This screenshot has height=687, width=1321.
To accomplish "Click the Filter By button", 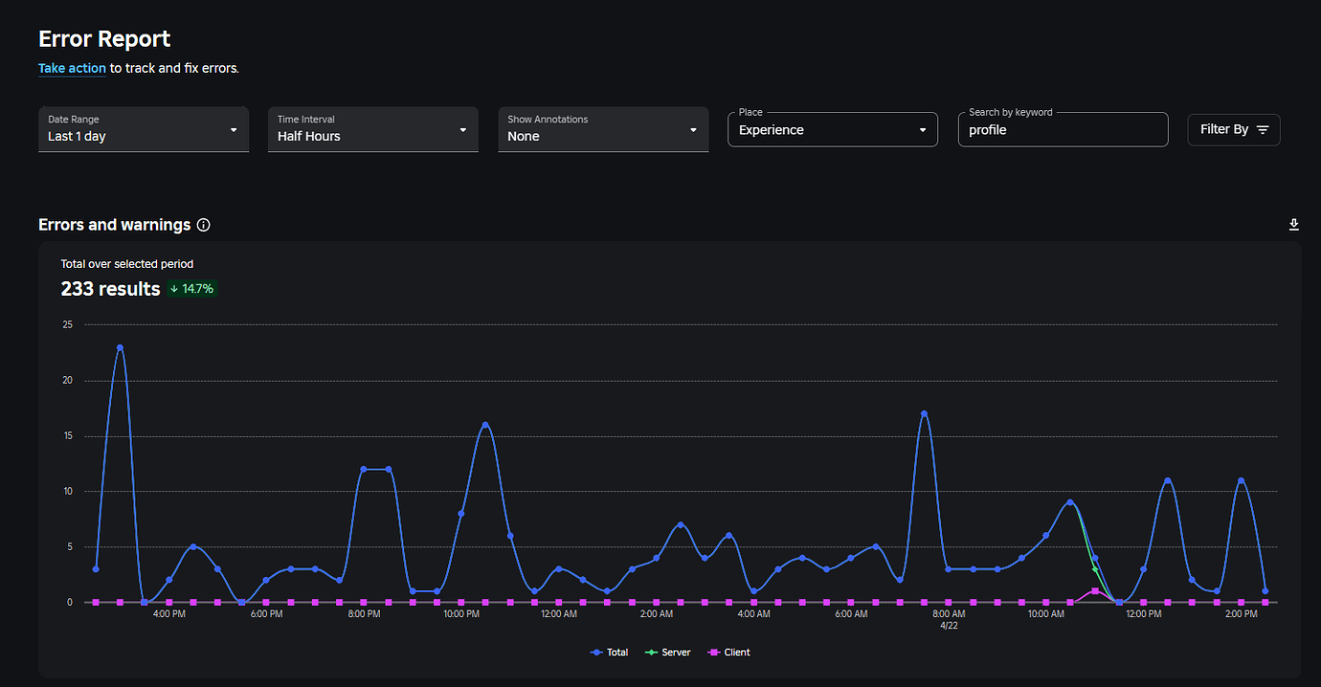I will [1233, 129].
